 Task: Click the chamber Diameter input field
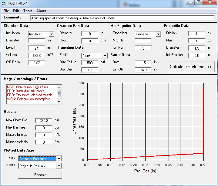pyautogui.click(x=36, y=41)
